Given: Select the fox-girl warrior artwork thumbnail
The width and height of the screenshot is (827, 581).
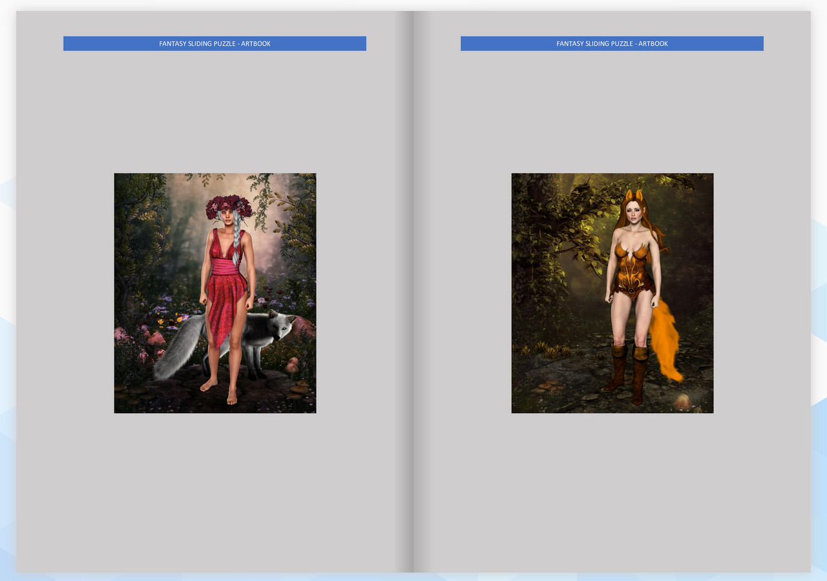Looking at the screenshot, I should (x=612, y=292).
